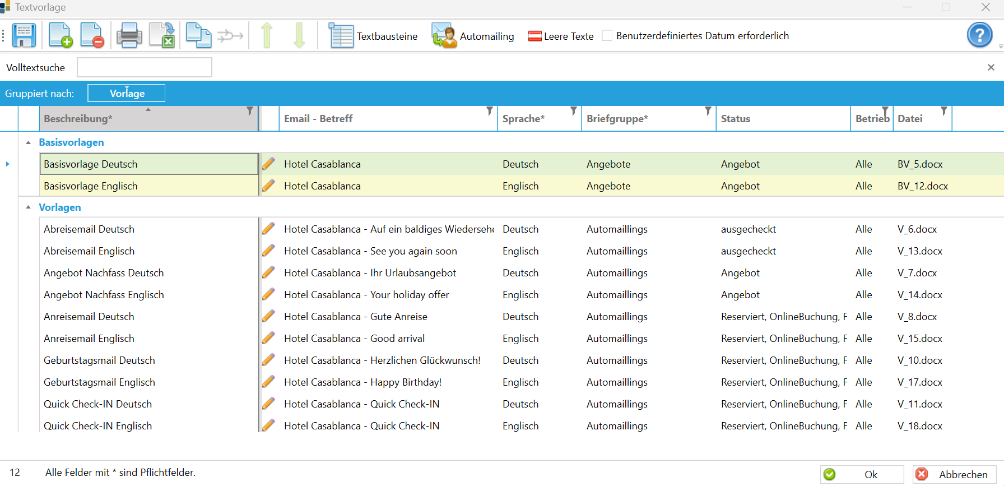Open filter on Briefgruppe column
The width and height of the screenshot is (1004, 486).
(708, 111)
